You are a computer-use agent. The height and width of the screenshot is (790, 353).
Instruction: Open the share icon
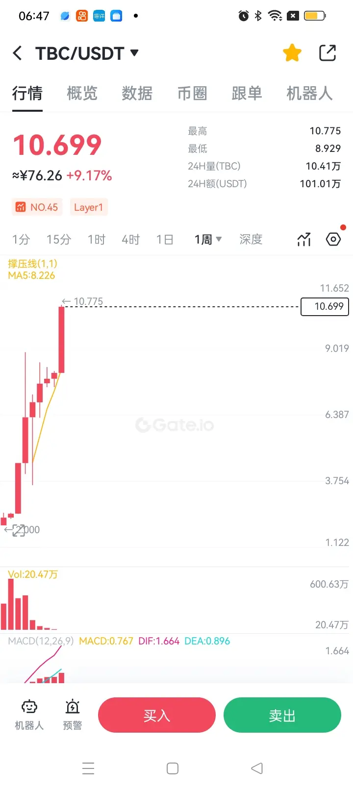(328, 53)
